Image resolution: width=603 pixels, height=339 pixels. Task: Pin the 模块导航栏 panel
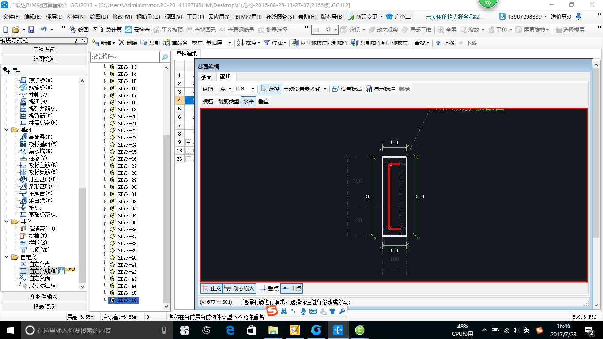click(75, 40)
